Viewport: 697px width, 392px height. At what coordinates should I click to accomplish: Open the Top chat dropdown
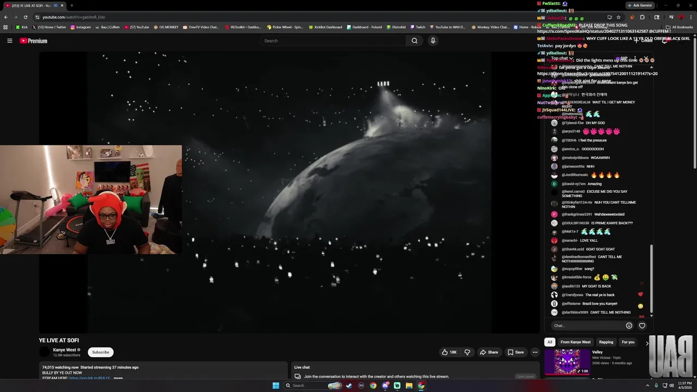(561, 58)
